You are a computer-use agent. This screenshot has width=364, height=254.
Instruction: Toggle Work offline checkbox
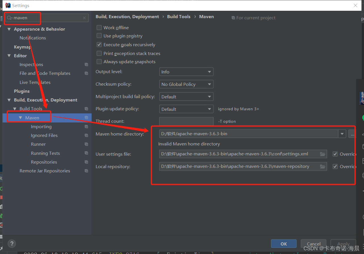(99, 27)
